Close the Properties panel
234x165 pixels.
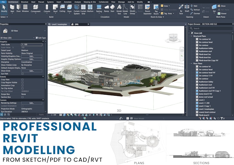[x=46, y=24]
